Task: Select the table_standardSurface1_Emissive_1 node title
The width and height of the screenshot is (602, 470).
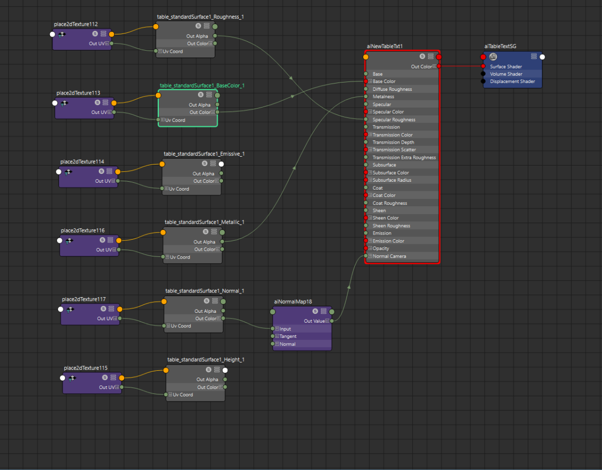Action: [204, 154]
